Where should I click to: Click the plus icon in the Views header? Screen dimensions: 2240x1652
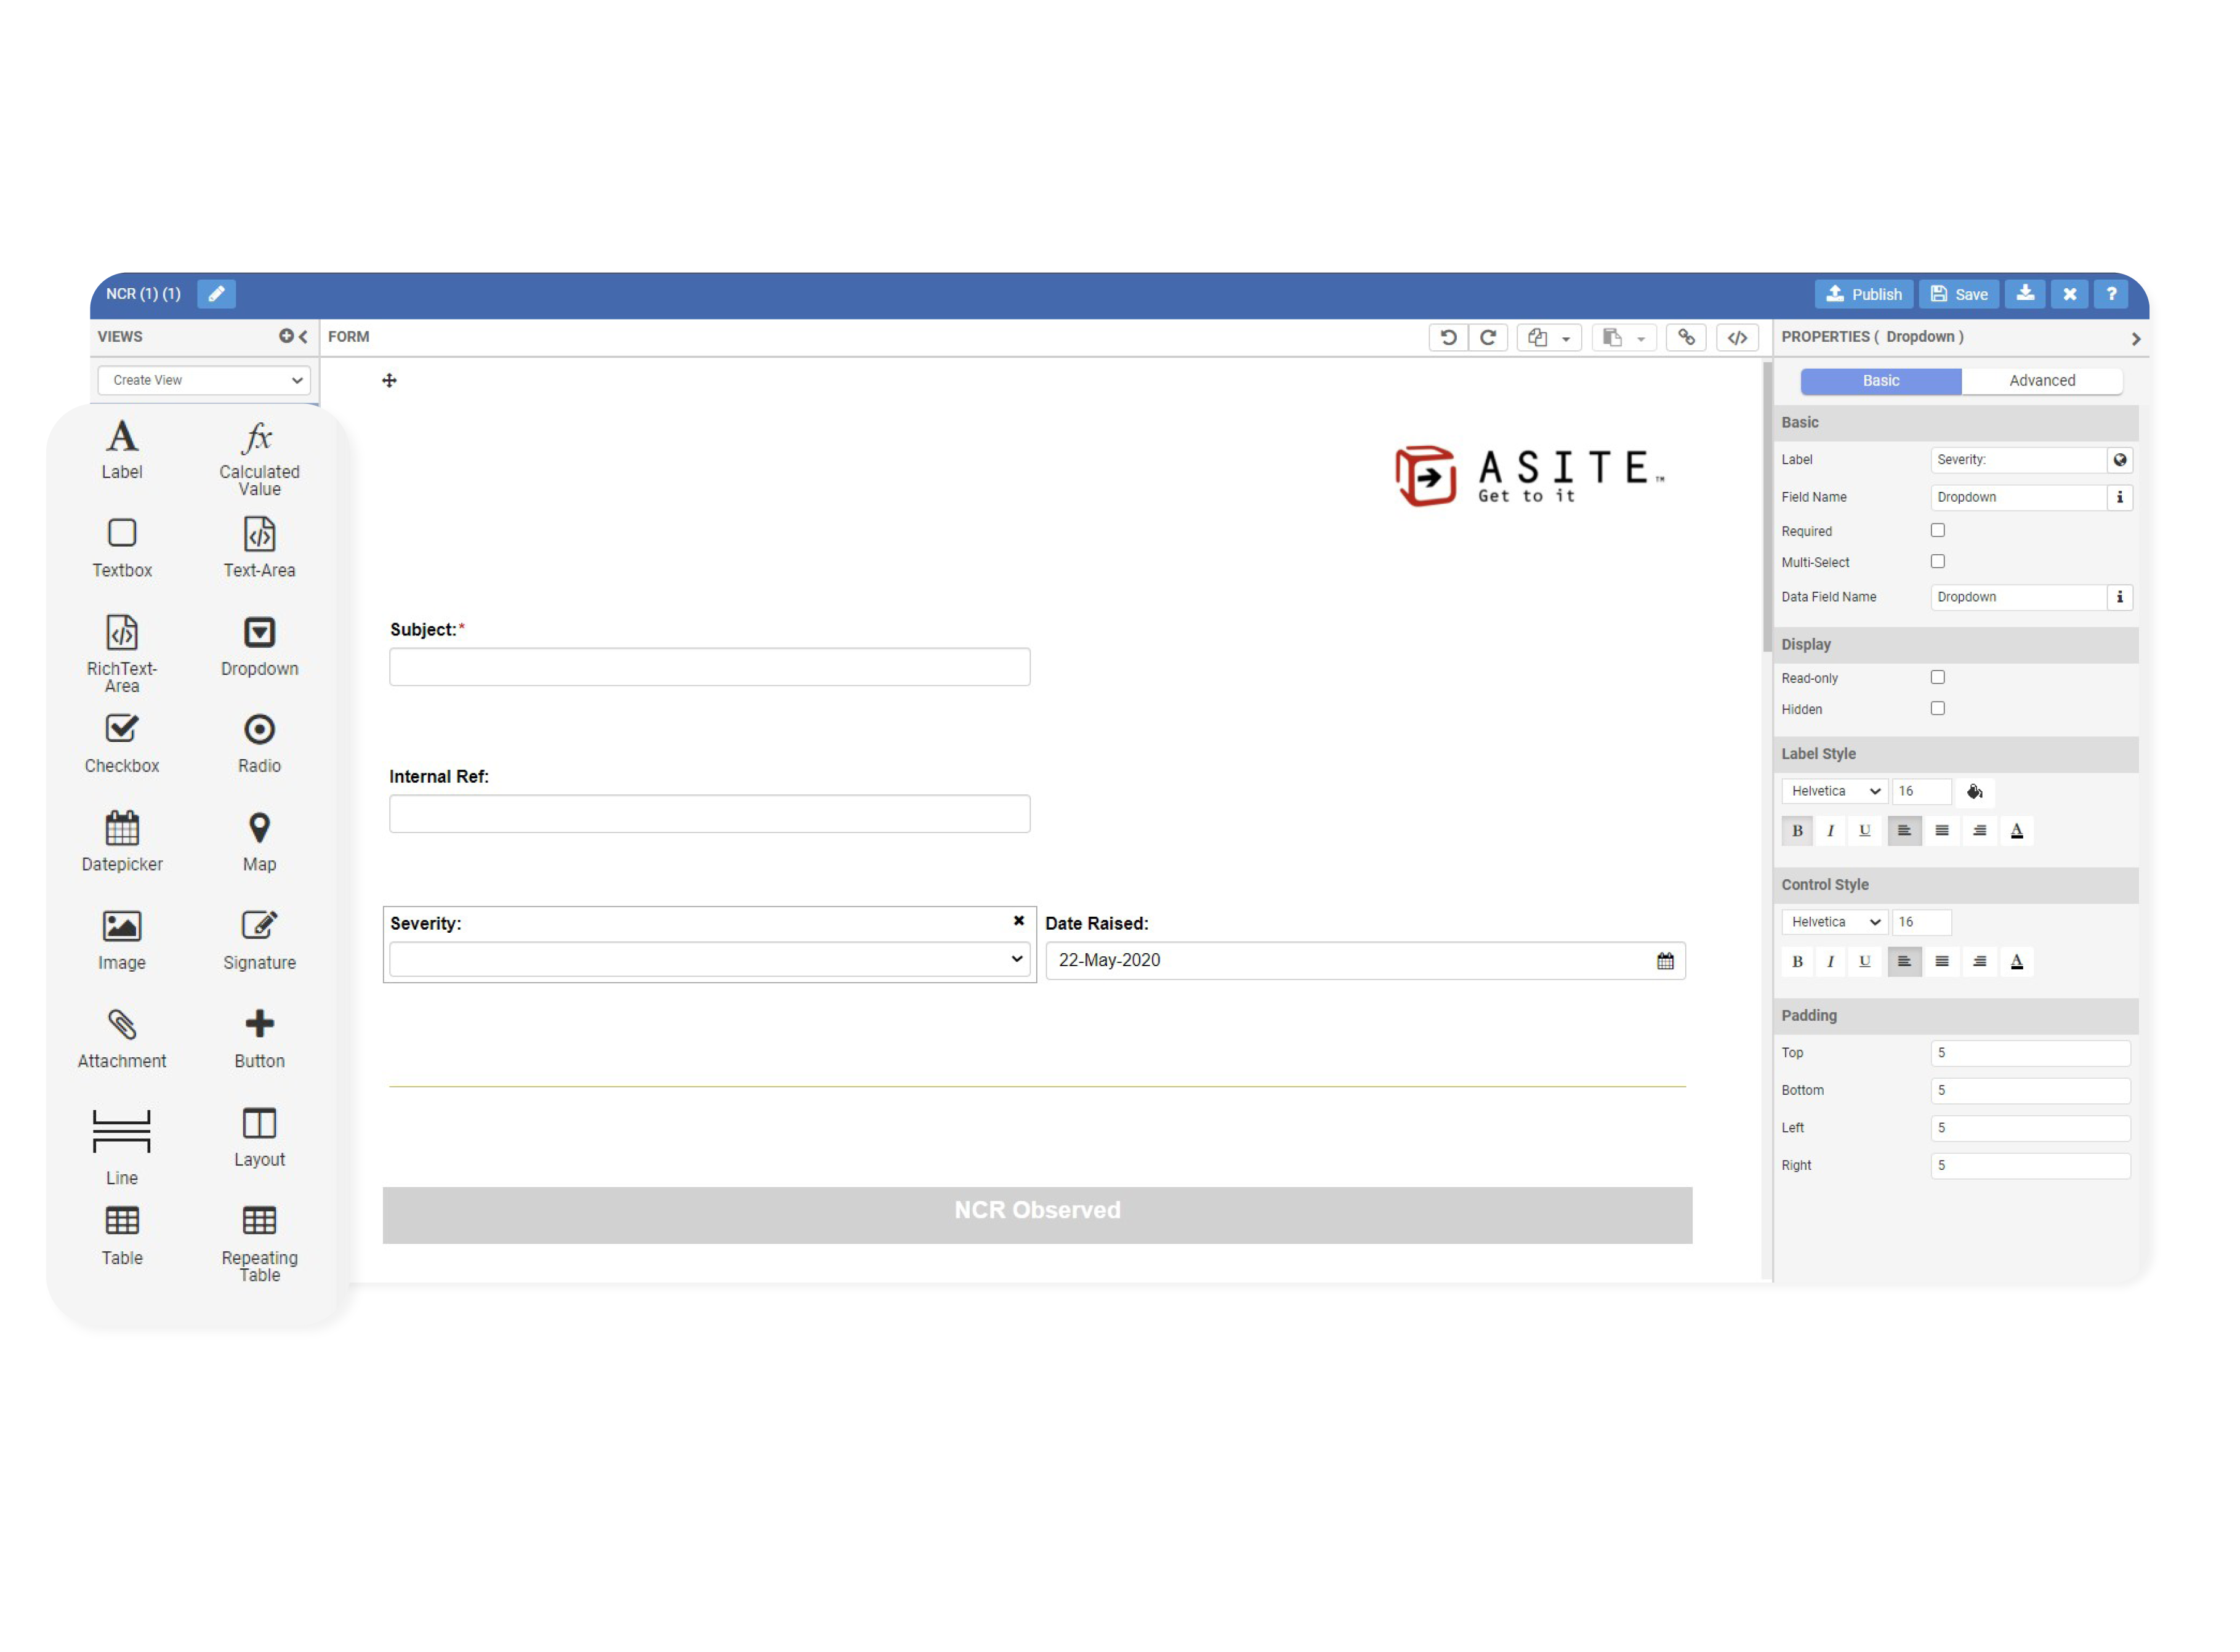(x=287, y=337)
